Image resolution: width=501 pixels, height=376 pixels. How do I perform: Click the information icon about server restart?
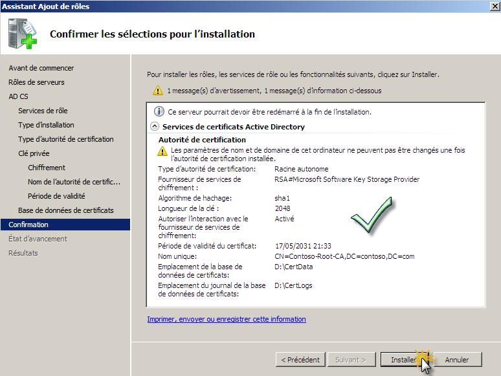click(x=159, y=111)
